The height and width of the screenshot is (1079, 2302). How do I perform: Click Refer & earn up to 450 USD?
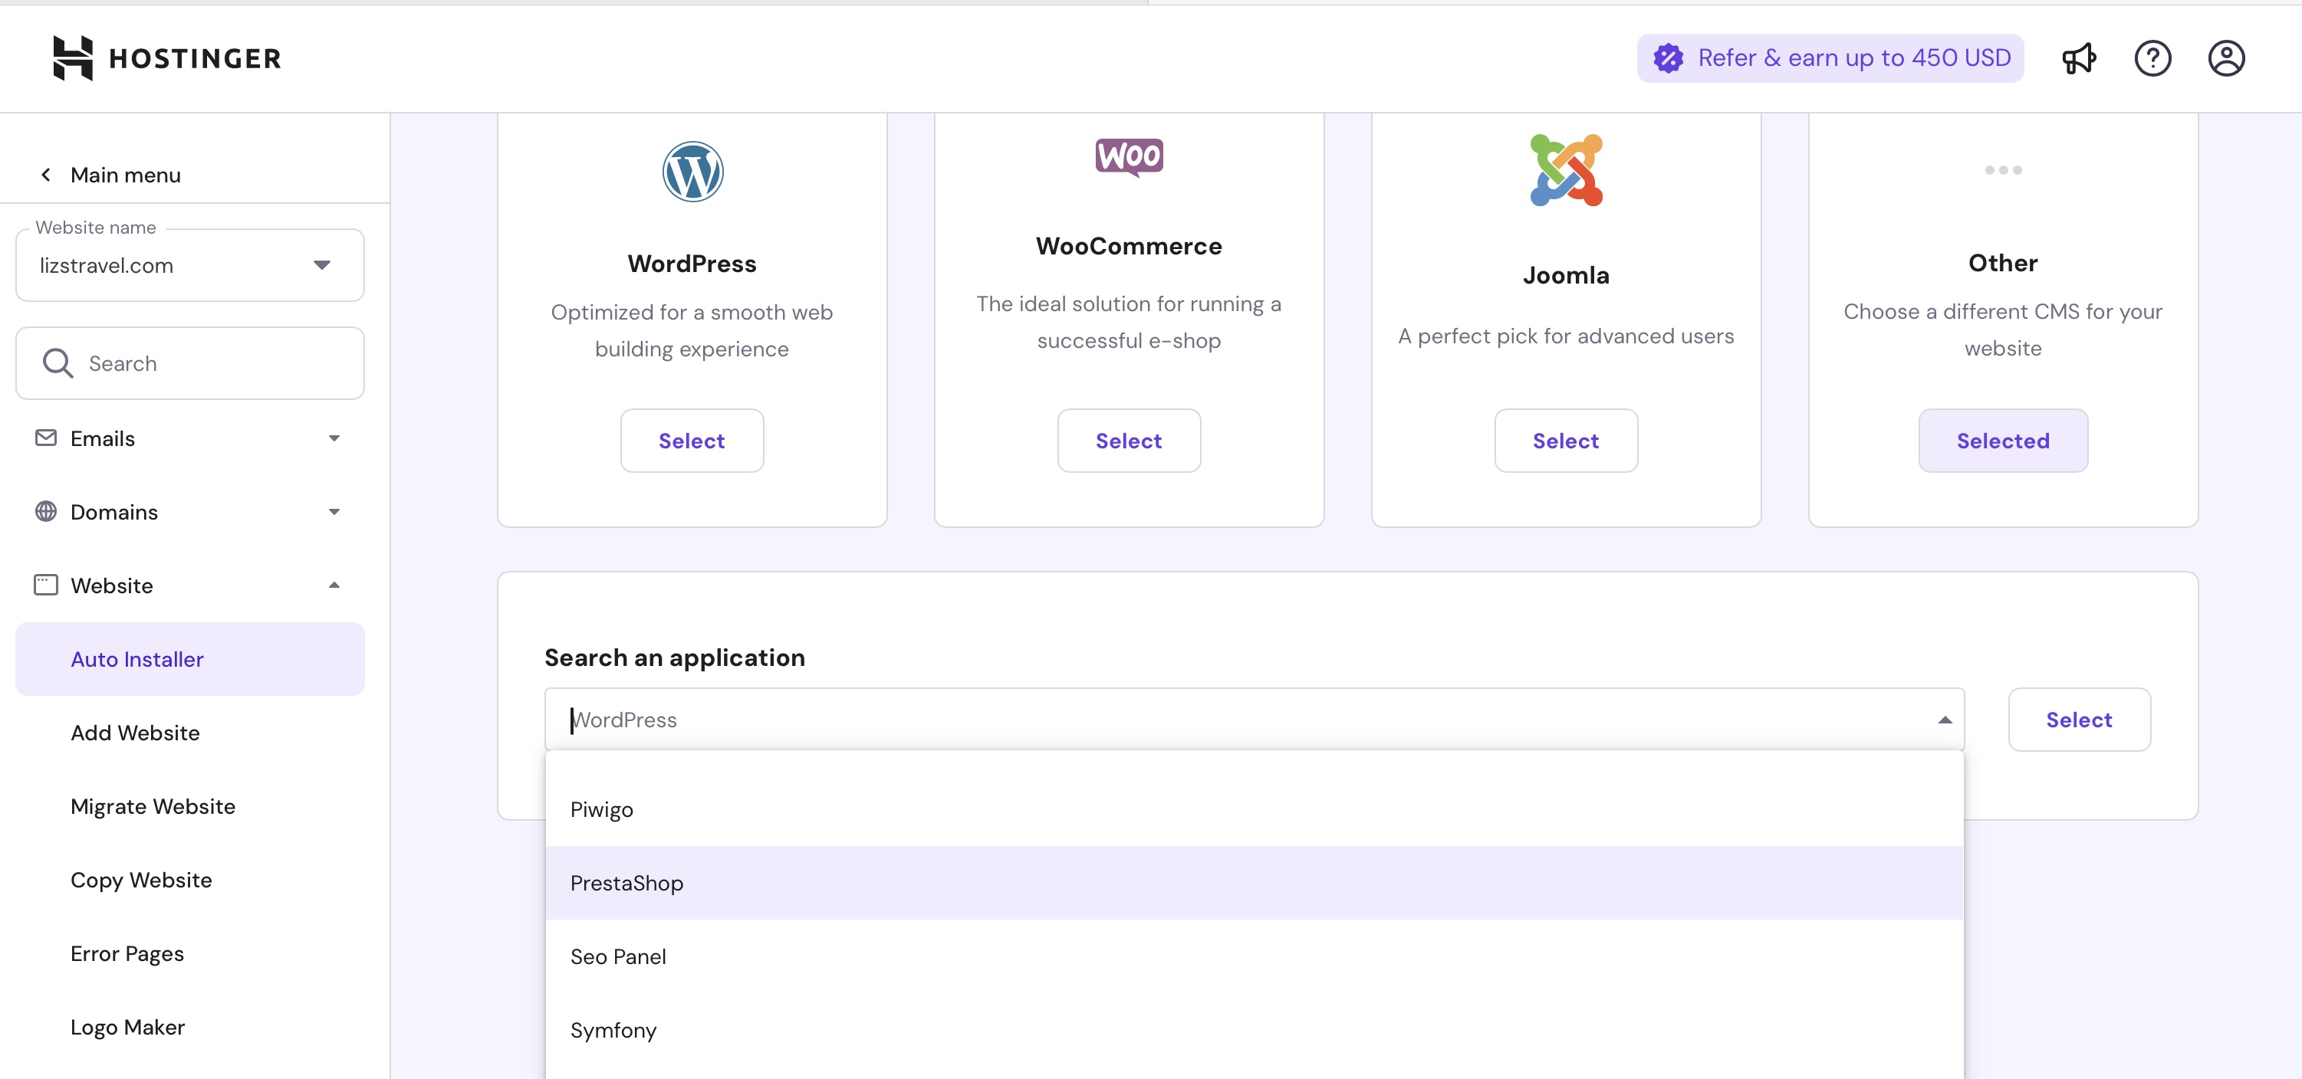coord(1830,58)
